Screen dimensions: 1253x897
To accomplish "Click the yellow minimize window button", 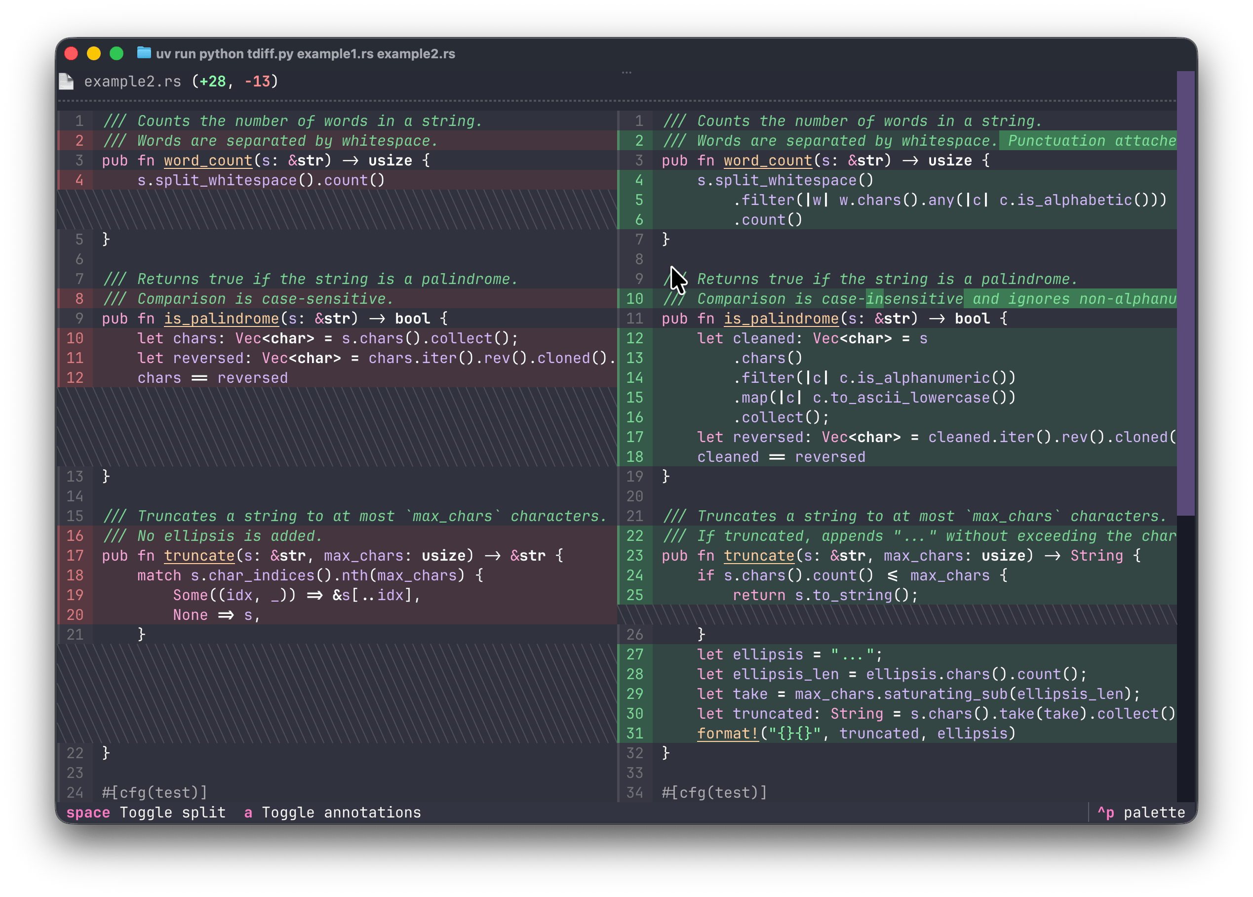I will [x=94, y=53].
